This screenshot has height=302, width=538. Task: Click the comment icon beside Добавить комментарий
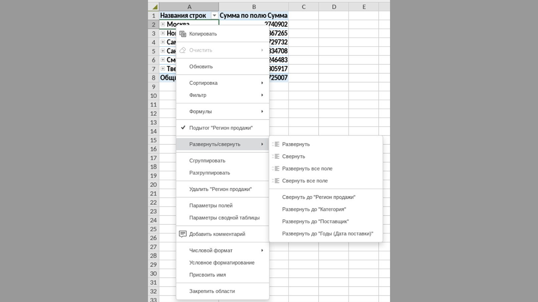182,234
